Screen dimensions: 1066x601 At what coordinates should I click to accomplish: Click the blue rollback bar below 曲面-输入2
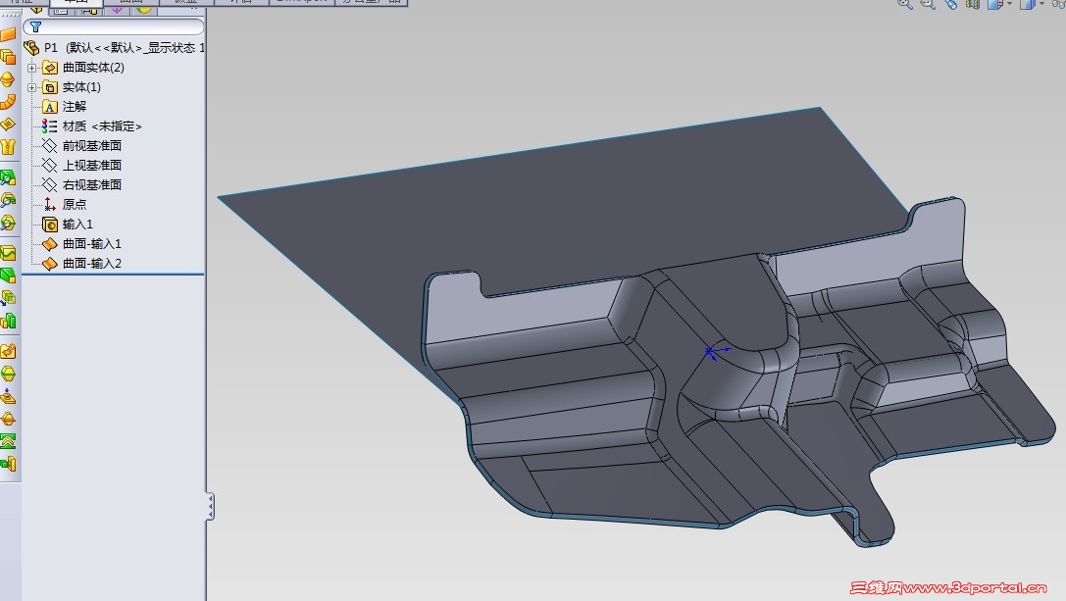(x=114, y=275)
